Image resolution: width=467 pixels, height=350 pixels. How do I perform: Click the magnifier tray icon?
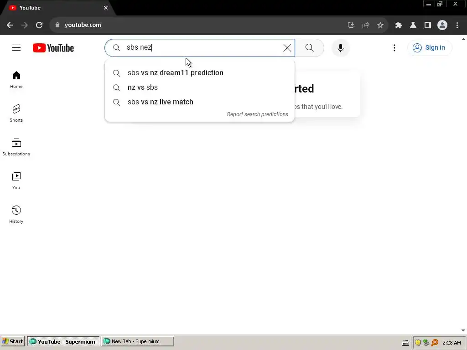click(435, 343)
